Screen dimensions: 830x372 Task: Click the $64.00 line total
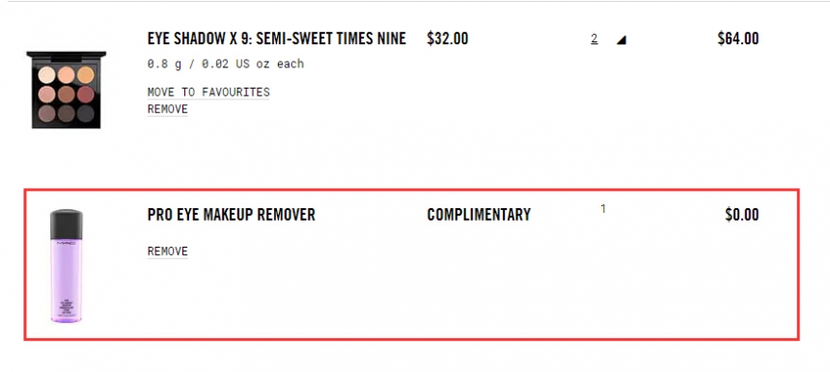coord(738,39)
